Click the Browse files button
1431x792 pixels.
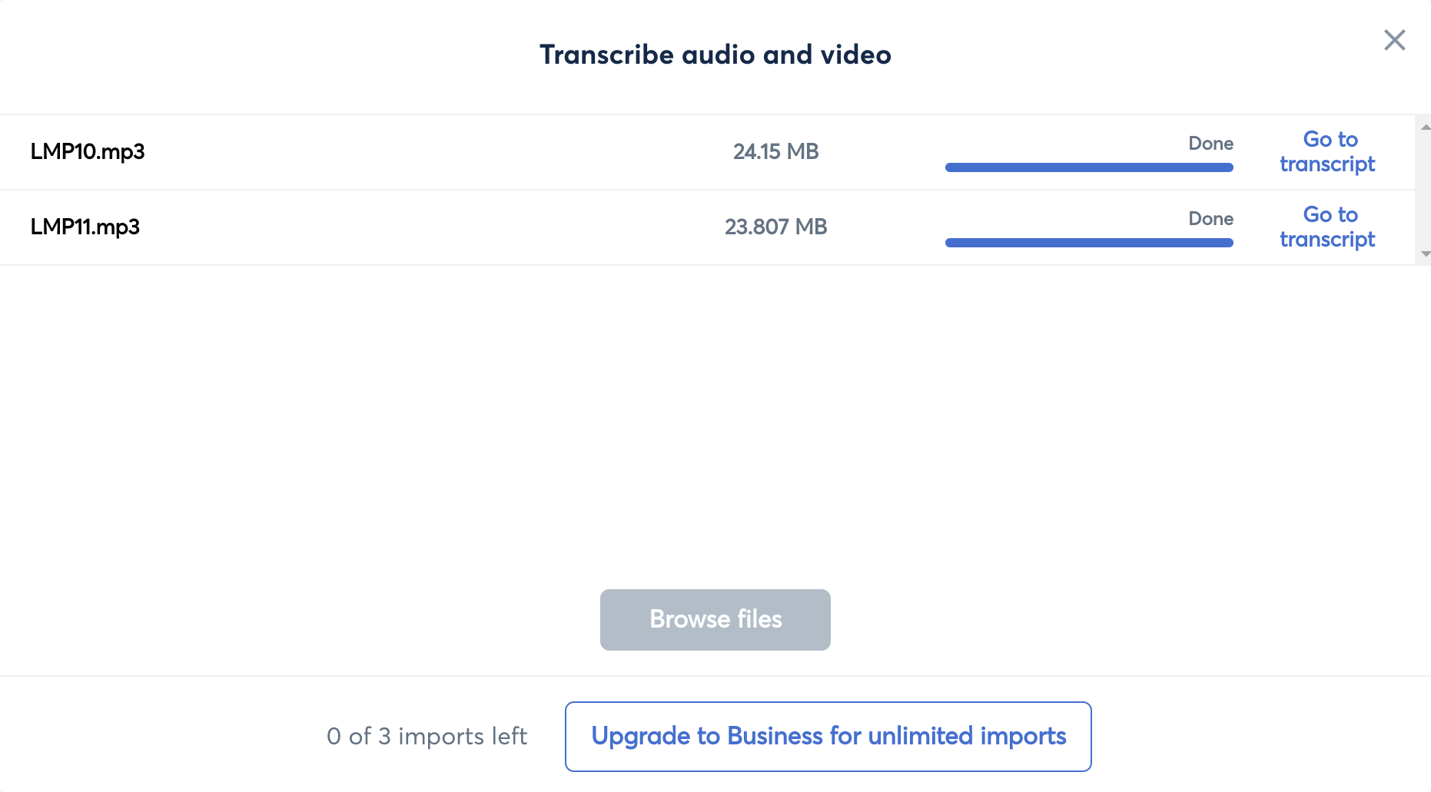pos(715,619)
